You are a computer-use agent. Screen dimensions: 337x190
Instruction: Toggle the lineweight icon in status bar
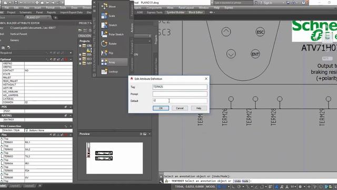[270, 186]
